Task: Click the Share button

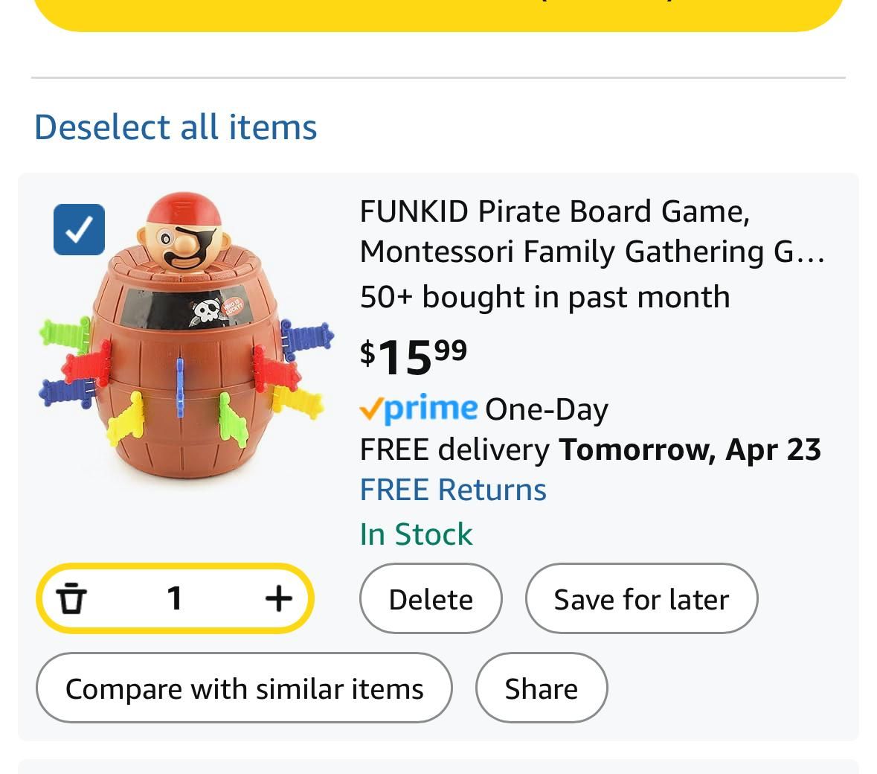Action: (x=542, y=688)
